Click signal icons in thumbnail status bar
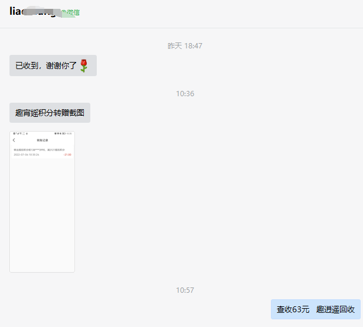 coord(18,133)
